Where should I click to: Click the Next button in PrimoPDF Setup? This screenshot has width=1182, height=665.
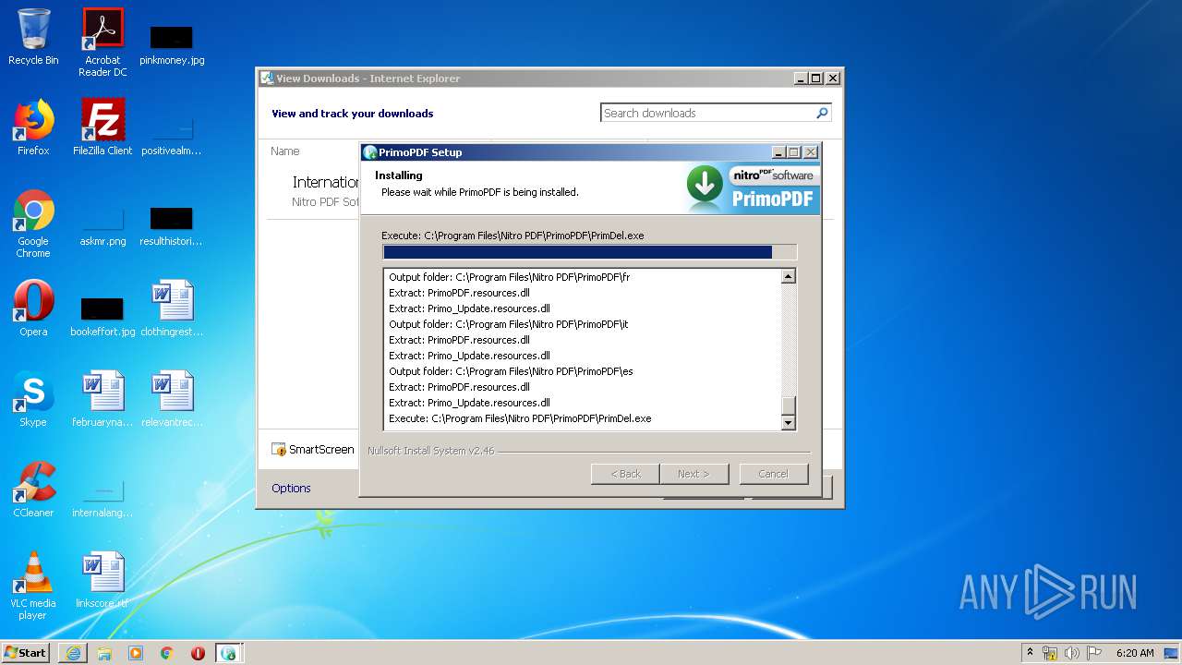694,474
